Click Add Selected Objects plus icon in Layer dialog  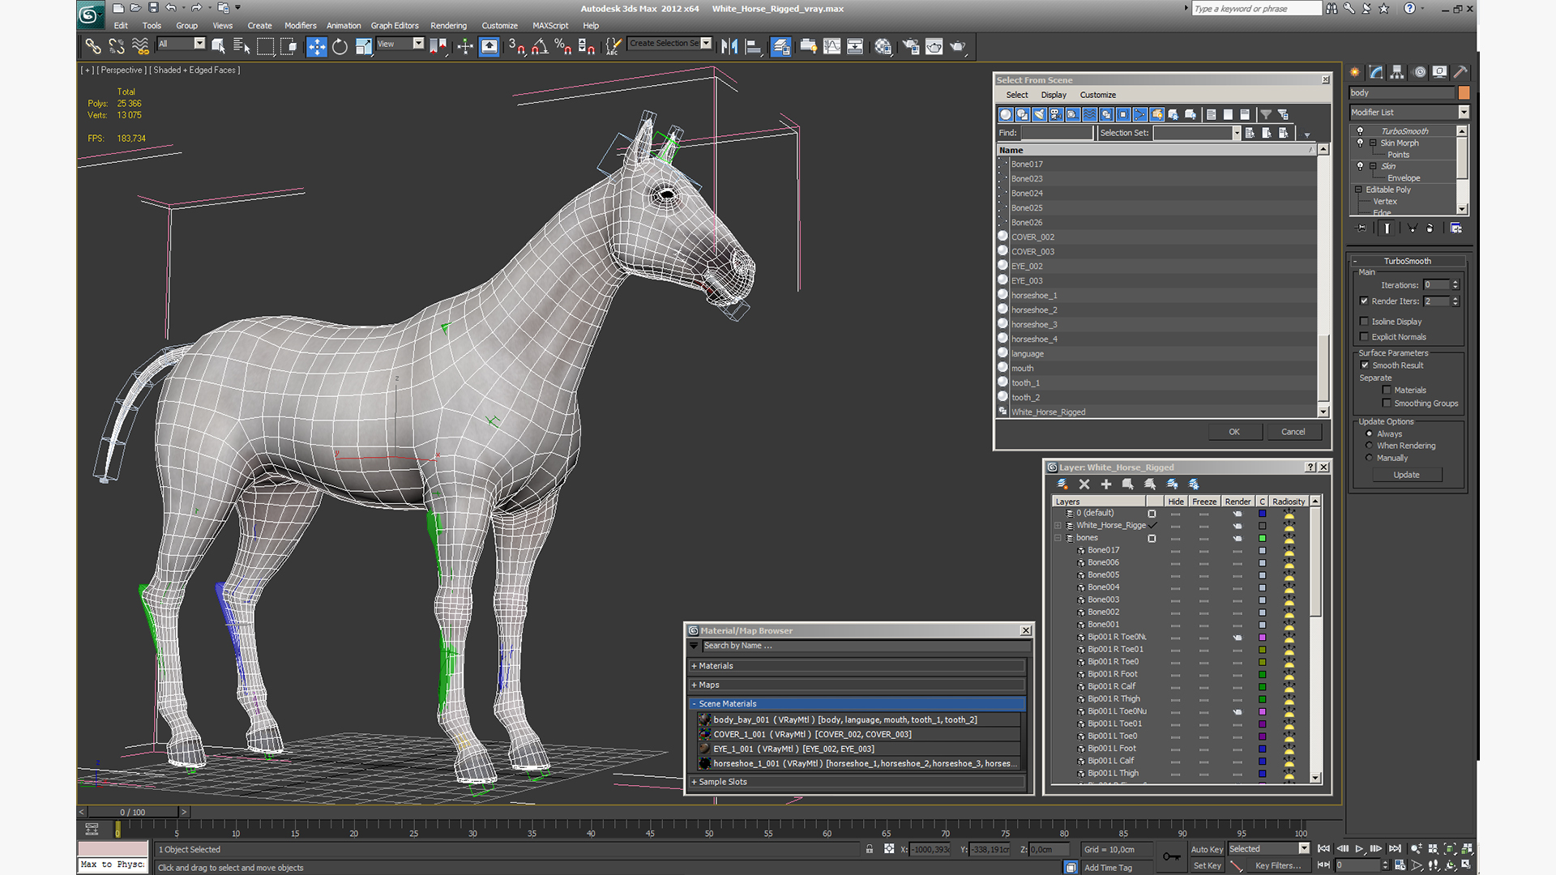1106,484
